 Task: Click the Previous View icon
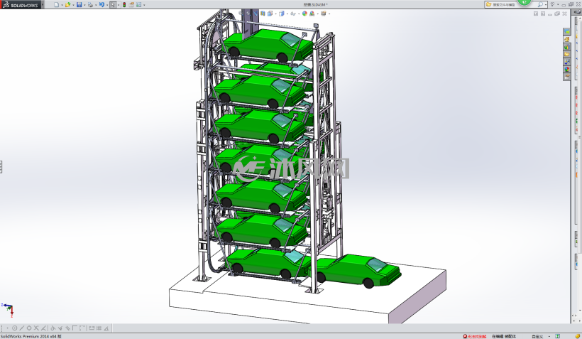256,14
